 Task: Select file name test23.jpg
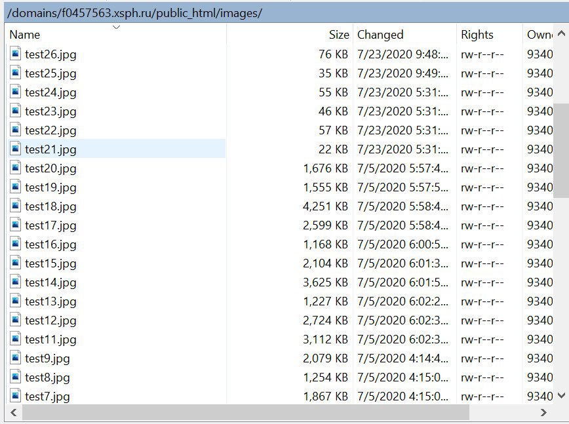point(51,111)
